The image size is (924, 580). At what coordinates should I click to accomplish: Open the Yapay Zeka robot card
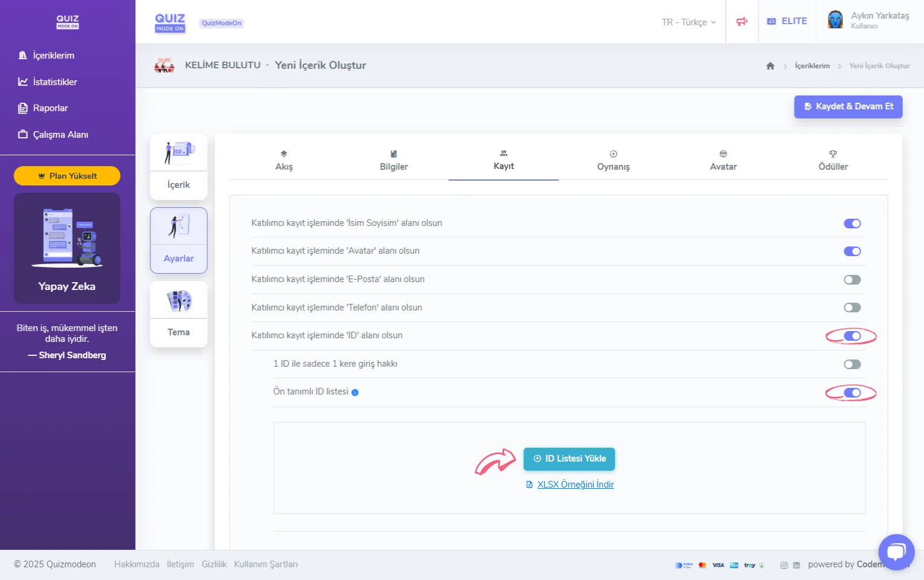67,248
